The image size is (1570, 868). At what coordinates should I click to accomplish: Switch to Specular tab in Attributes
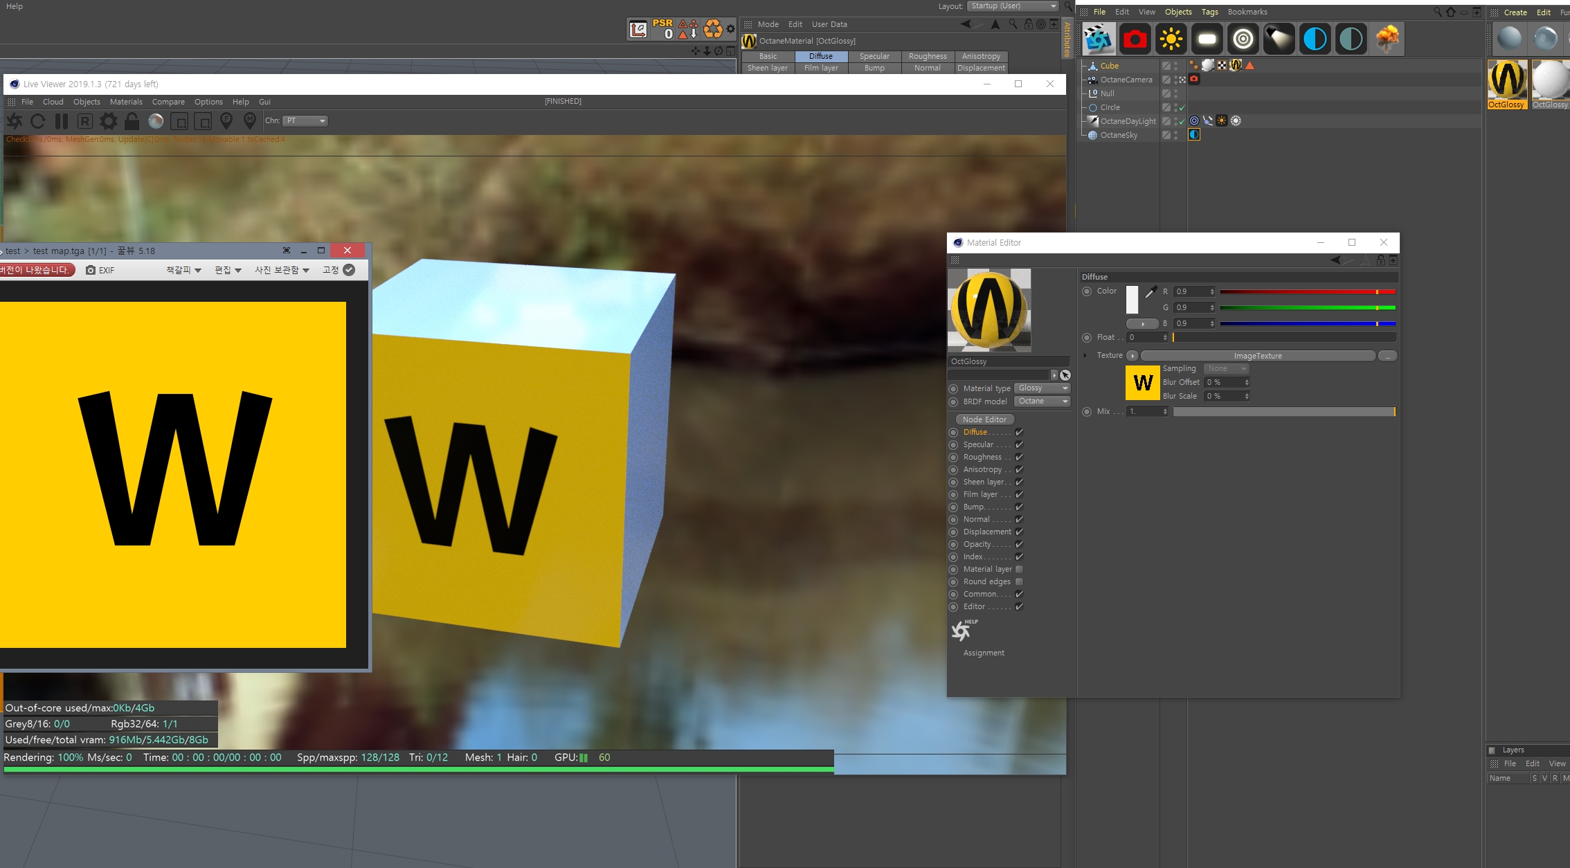[874, 56]
